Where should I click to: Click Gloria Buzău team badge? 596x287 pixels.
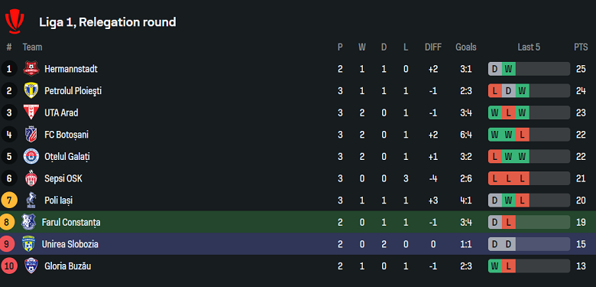point(31,266)
